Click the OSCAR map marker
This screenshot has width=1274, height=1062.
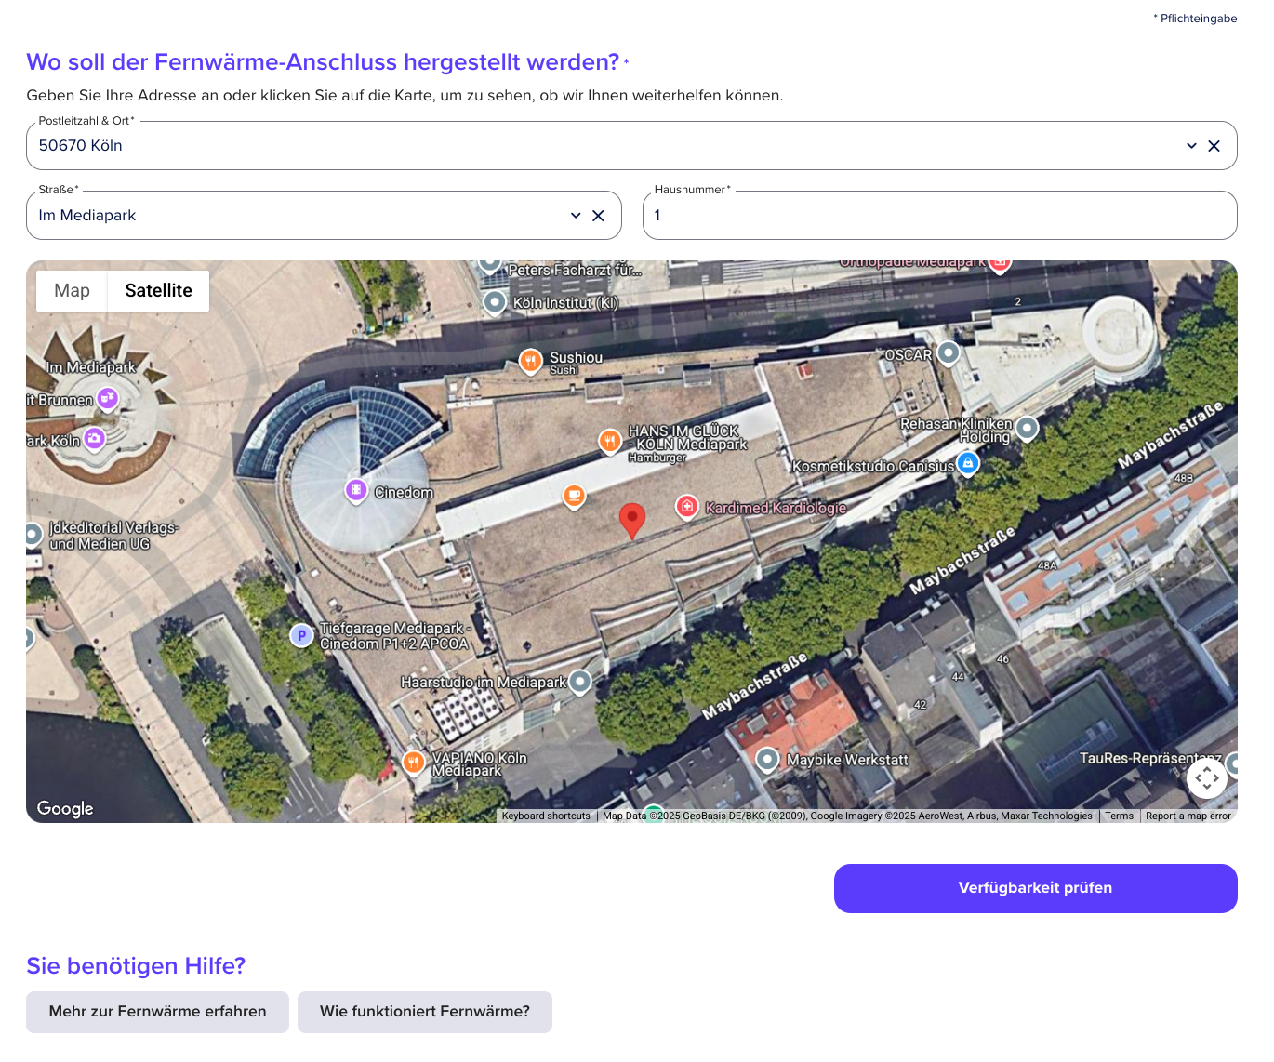[948, 352]
